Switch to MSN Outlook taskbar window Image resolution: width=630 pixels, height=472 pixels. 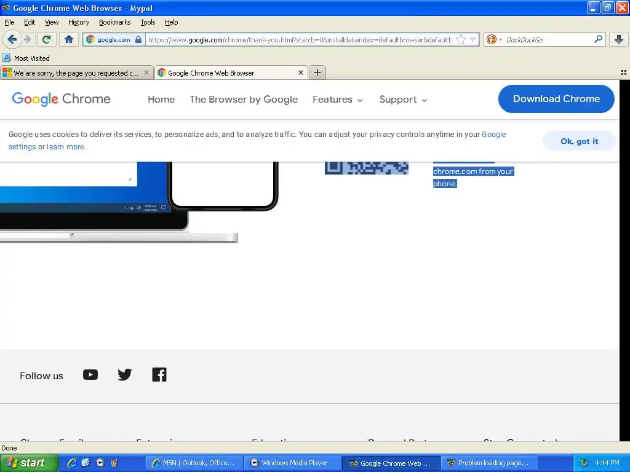click(194, 463)
